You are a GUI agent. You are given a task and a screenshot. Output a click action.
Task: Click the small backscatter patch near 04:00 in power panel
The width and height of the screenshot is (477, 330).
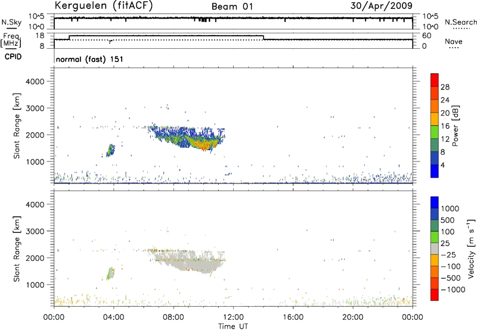(x=110, y=151)
